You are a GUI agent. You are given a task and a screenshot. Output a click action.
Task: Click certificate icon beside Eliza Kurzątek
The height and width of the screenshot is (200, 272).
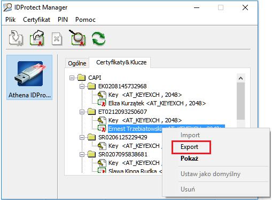click(102, 103)
